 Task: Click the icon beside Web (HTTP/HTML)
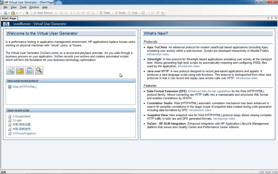pyautogui.click(x=9, y=87)
